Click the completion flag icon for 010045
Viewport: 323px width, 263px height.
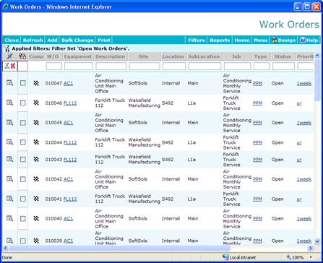pos(36,123)
